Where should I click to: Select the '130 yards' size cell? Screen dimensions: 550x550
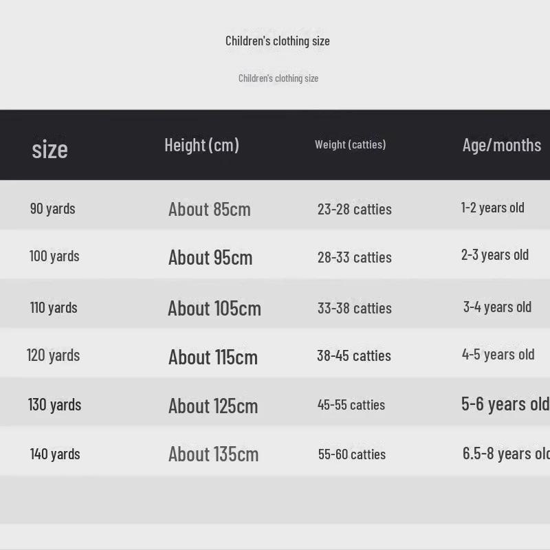coord(54,405)
